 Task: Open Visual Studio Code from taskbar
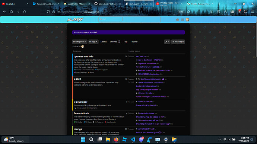(x=133, y=140)
